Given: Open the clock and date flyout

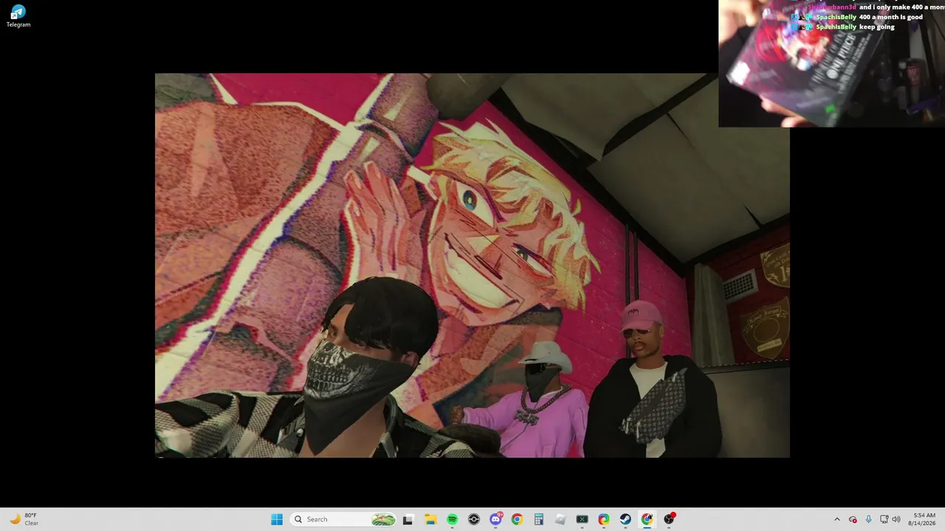Looking at the screenshot, I should click(924, 519).
